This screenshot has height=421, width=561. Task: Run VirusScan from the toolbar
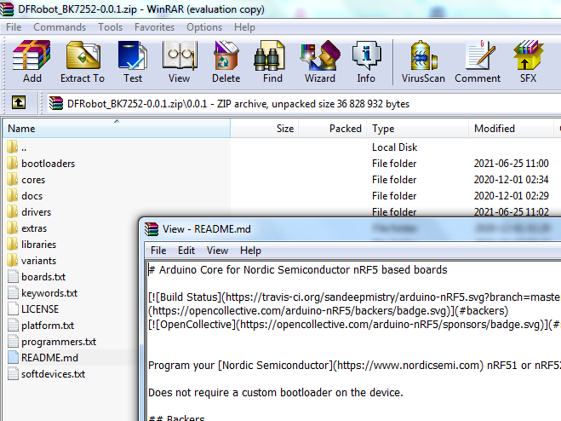pos(423,61)
